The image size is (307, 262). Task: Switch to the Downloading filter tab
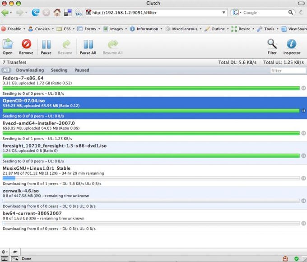click(x=30, y=70)
